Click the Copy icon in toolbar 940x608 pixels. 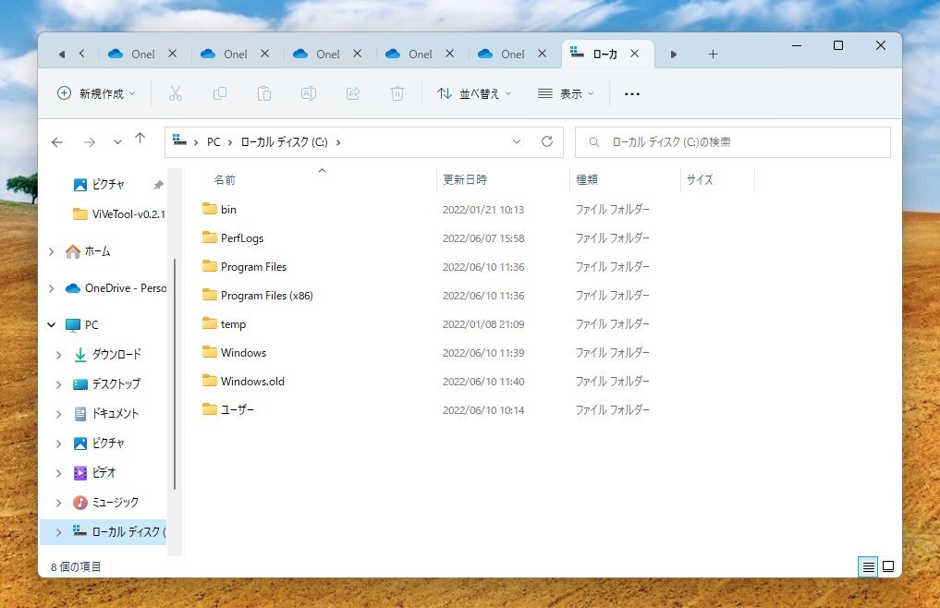click(220, 93)
